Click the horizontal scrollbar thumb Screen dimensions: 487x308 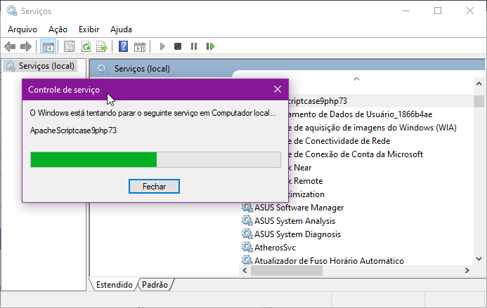click(x=286, y=271)
